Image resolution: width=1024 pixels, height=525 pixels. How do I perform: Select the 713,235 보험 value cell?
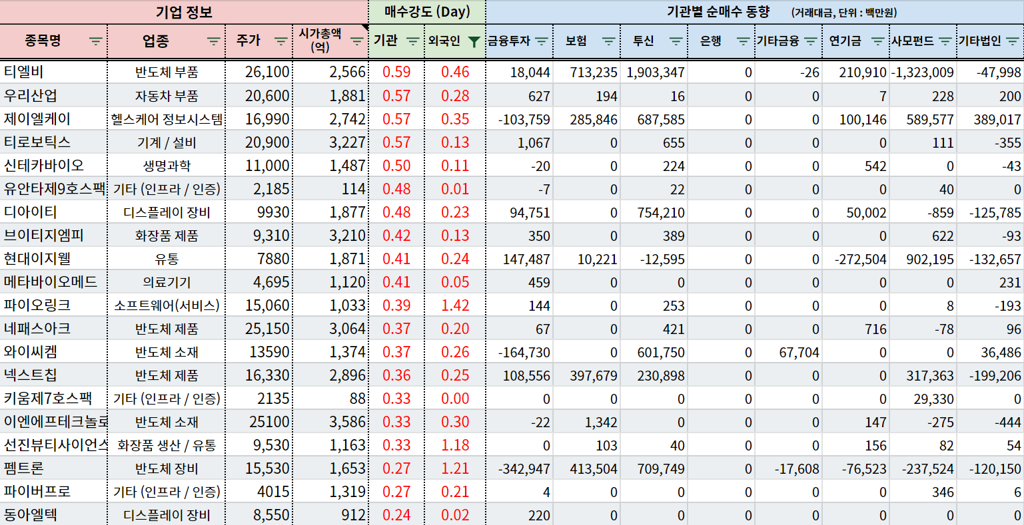[586, 72]
